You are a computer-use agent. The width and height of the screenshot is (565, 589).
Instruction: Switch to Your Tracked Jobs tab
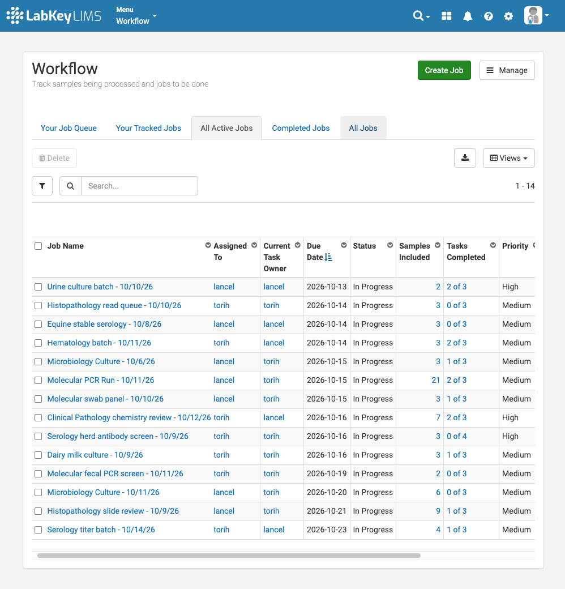pos(148,128)
